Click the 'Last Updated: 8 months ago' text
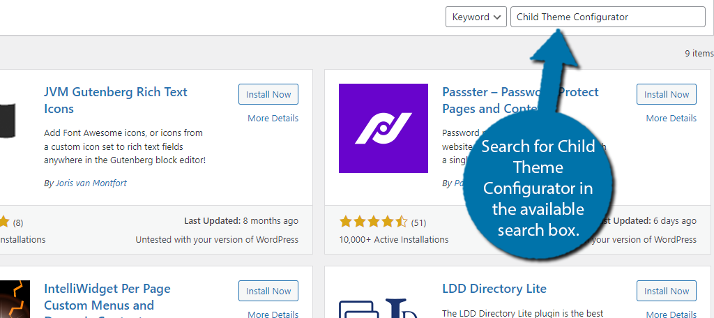The image size is (714, 318). click(x=241, y=221)
